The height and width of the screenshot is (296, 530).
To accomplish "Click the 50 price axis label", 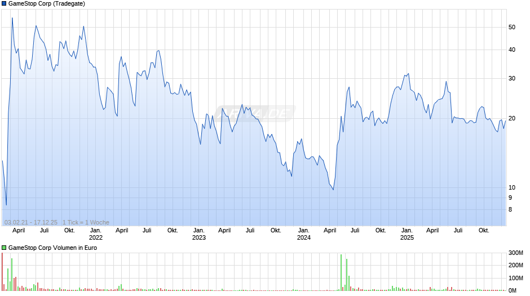I will pos(512,28).
